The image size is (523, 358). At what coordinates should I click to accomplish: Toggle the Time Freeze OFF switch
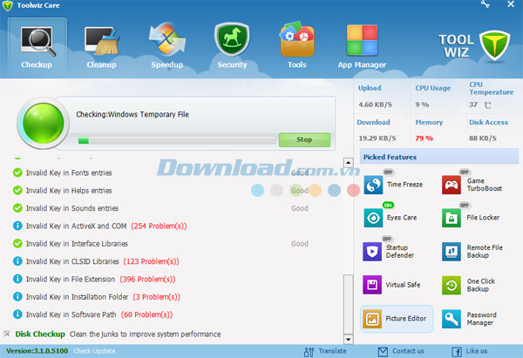(x=388, y=172)
